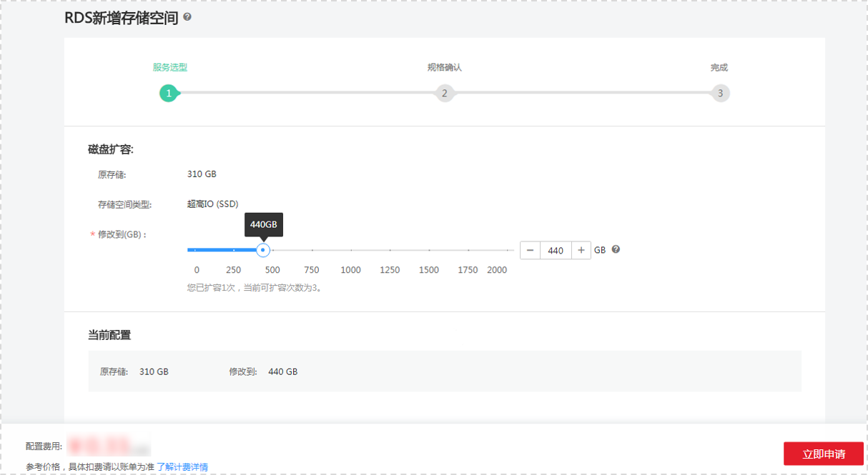The height and width of the screenshot is (475, 868).
Task: Click the slider scale label 2000
Action: [497, 270]
